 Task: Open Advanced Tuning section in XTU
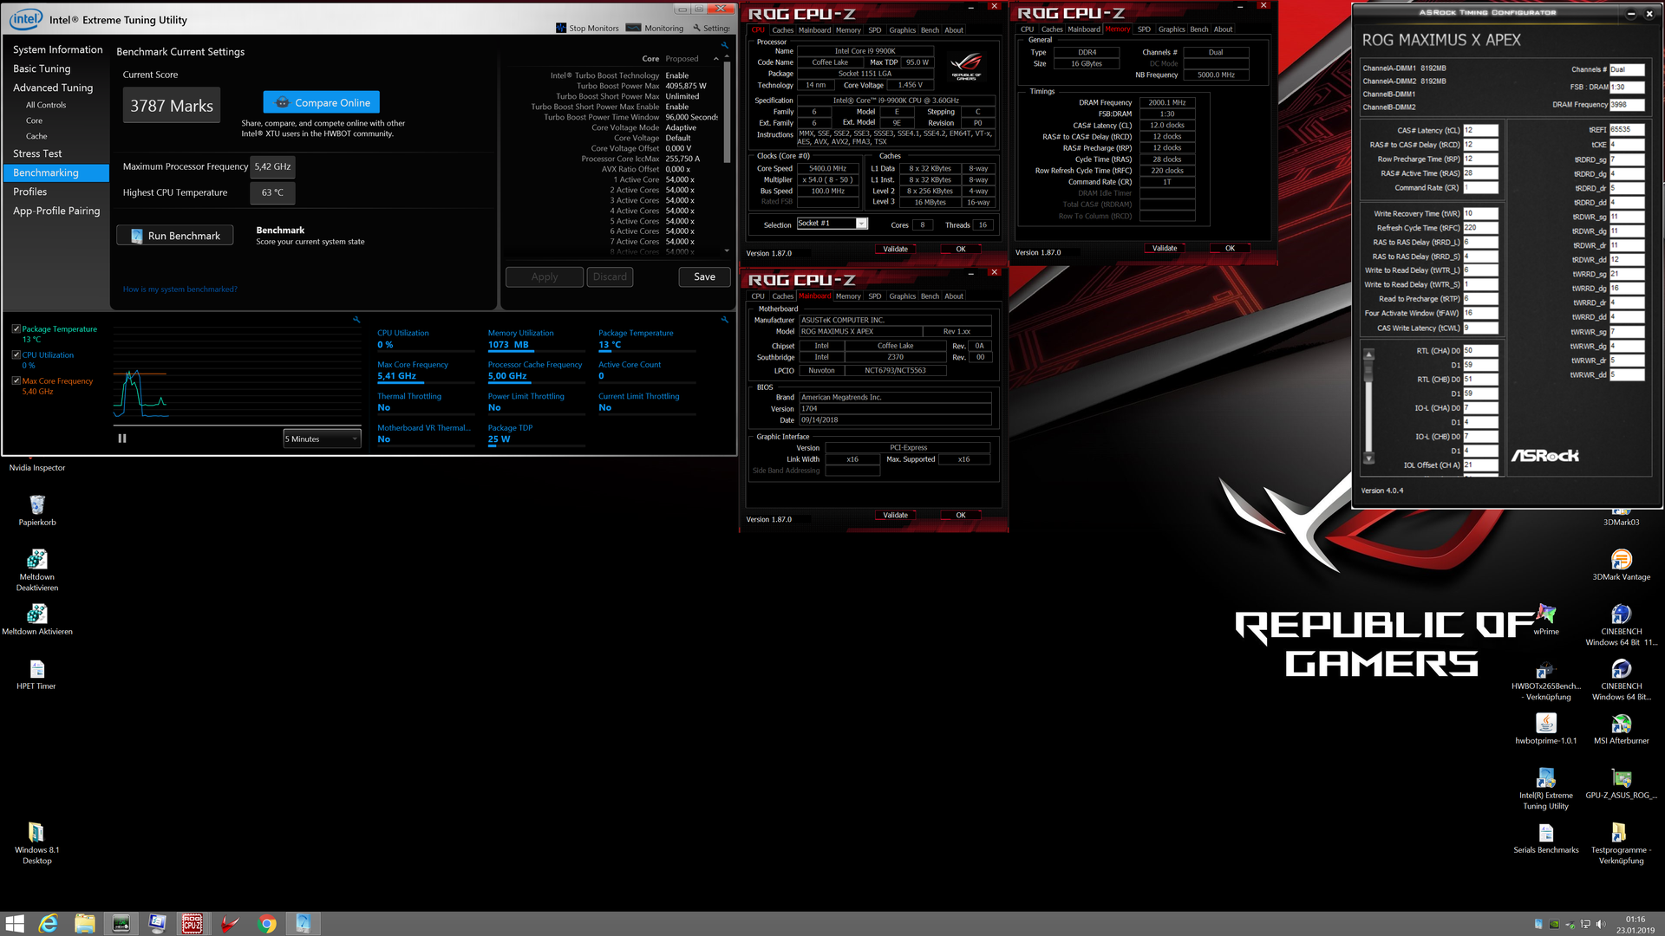coord(53,88)
